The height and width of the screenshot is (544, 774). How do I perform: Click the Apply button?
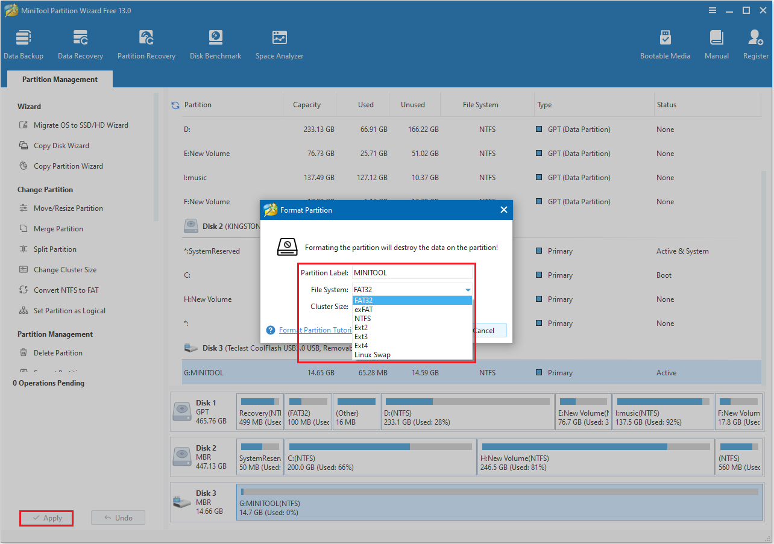click(x=46, y=517)
